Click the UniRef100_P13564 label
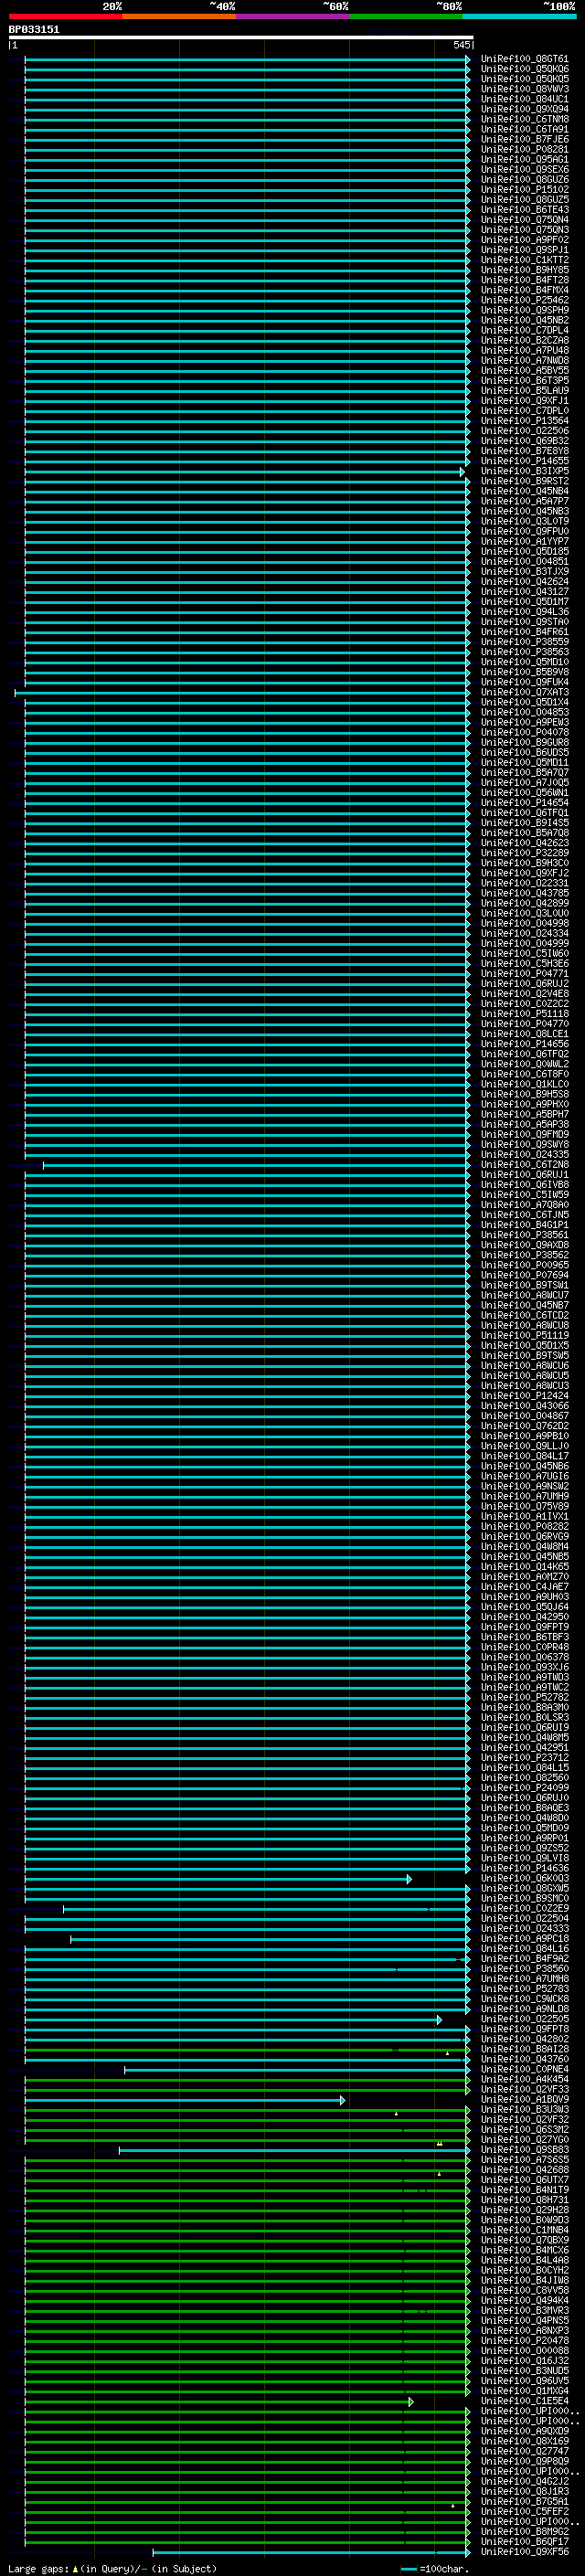 [x=525, y=421]
